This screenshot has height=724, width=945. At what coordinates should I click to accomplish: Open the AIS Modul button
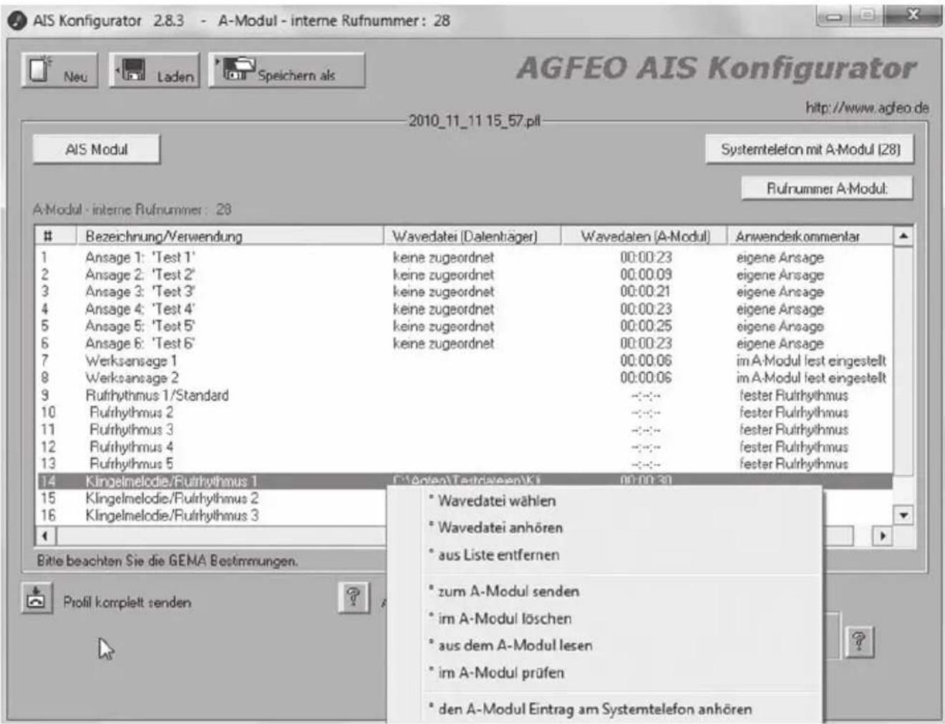pyautogui.click(x=97, y=150)
